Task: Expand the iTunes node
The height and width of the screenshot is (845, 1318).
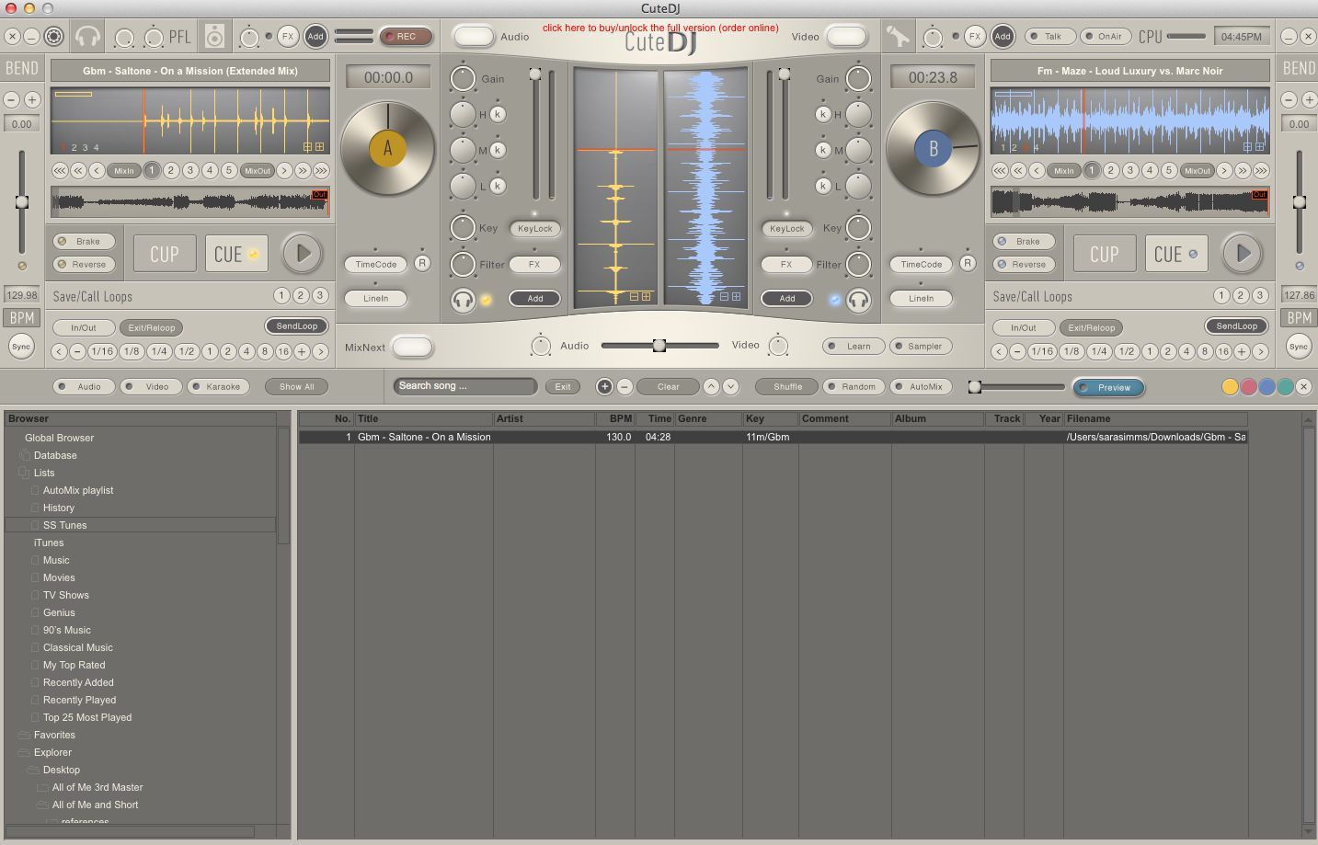Action: coord(49,542)
